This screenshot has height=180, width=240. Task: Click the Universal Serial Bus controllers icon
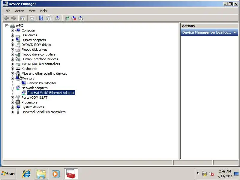coord(18,112)
